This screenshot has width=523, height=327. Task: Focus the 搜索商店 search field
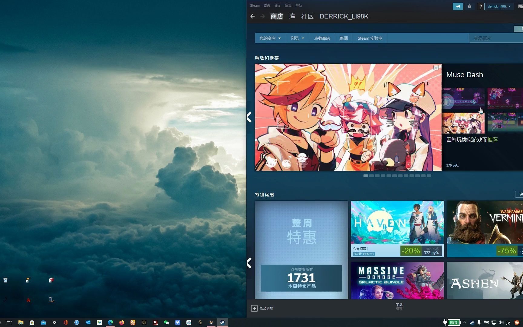click(496, 38)
